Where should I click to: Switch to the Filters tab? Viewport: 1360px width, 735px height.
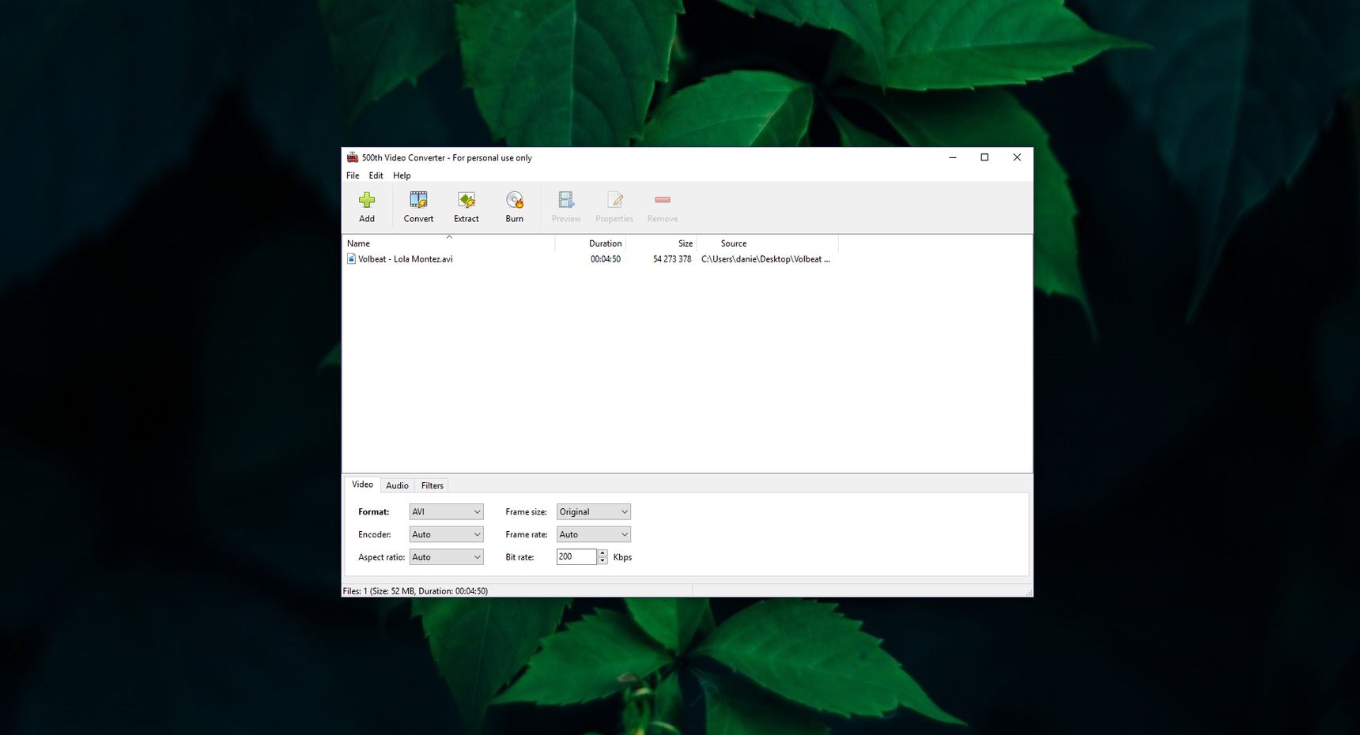pos(433,485)
